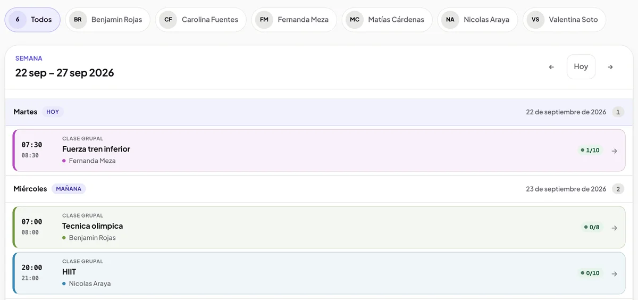Click the SEMANA label
Image resolution: width=638 pixels, height=300 pixels.
tap(29, 59)
